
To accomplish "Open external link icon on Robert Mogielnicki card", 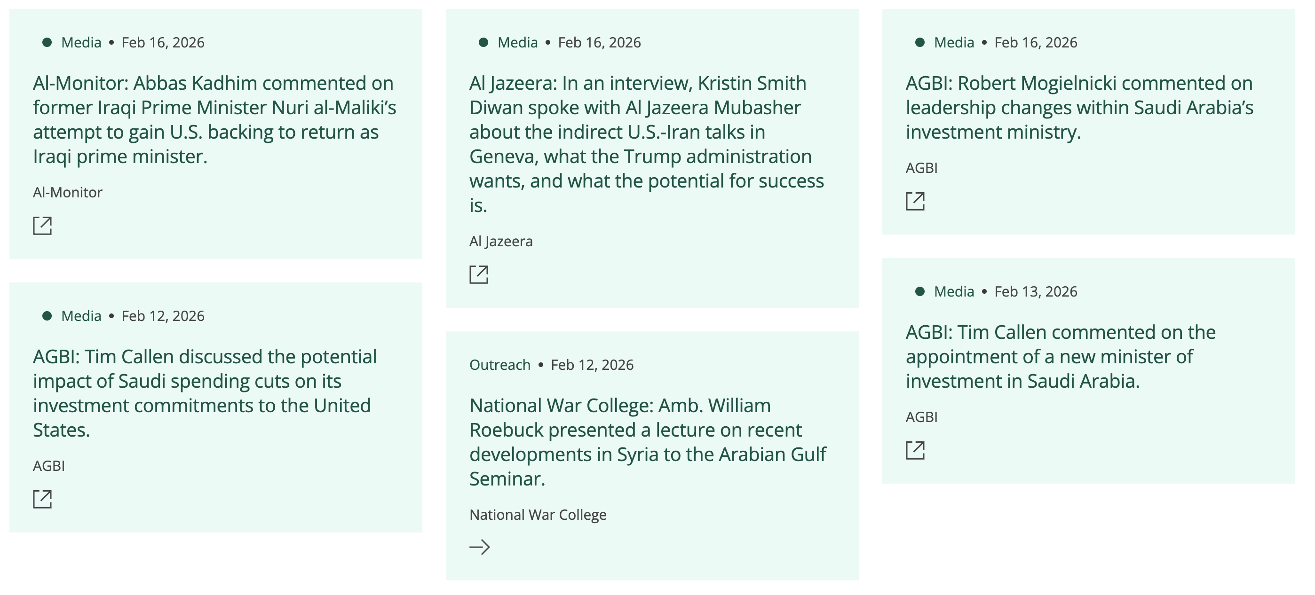I will pyautogui.click(x=915, y=201).
